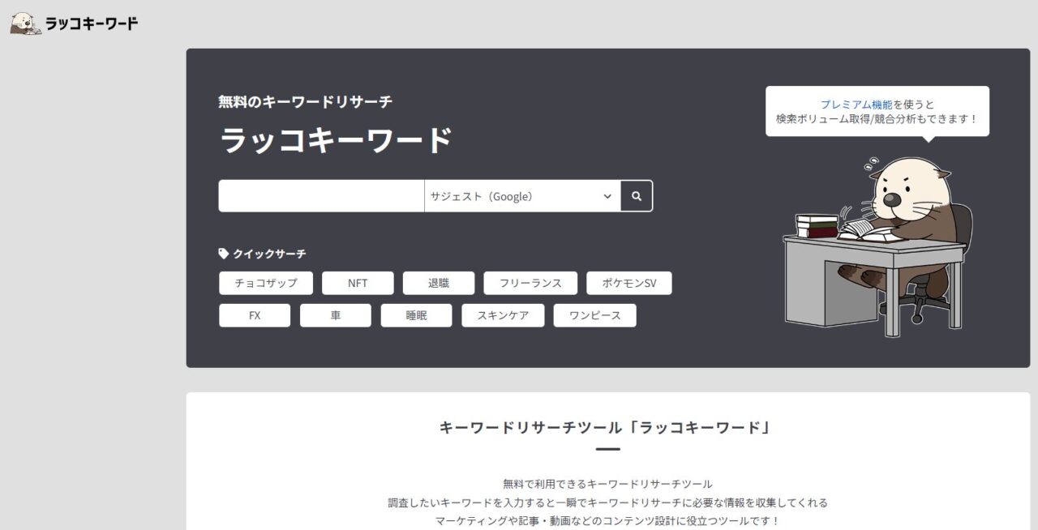Screen dimensions: 1038x530
Task: Select the スキンケア quick search button
Action: (503, 315)
